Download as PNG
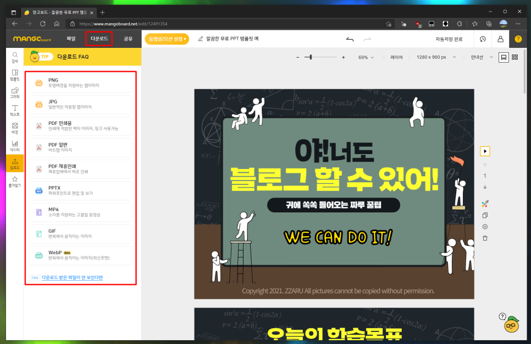The width and height of the screenshot is (531, 344). pos(81,83)
